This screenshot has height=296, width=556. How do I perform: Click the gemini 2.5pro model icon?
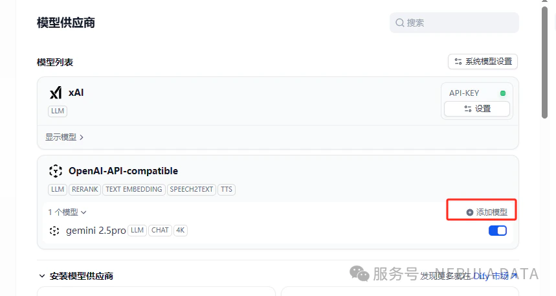[54, 231]
